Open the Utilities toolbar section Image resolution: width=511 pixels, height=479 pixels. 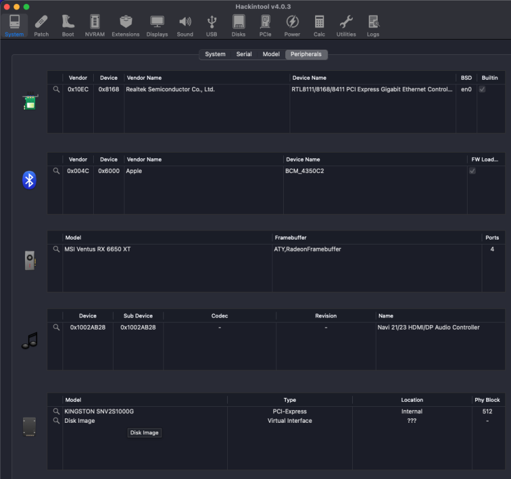[x=346, y=26]
